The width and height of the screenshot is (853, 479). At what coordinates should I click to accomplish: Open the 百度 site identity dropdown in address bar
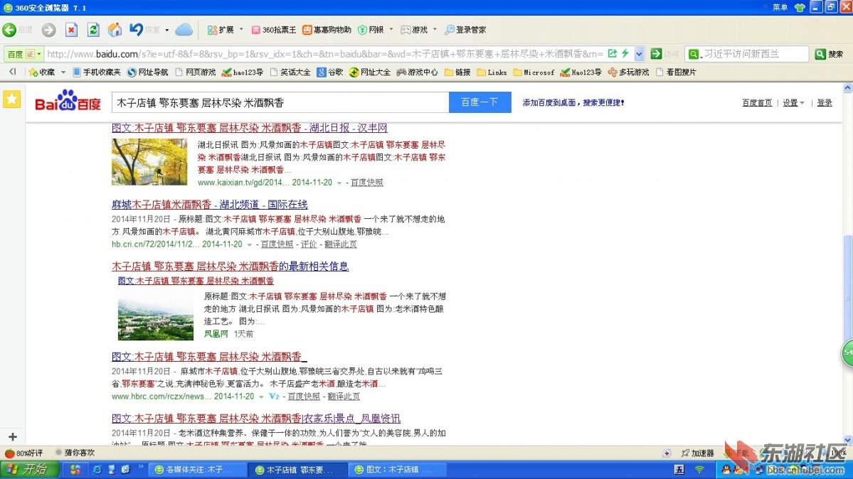(23, 54)
